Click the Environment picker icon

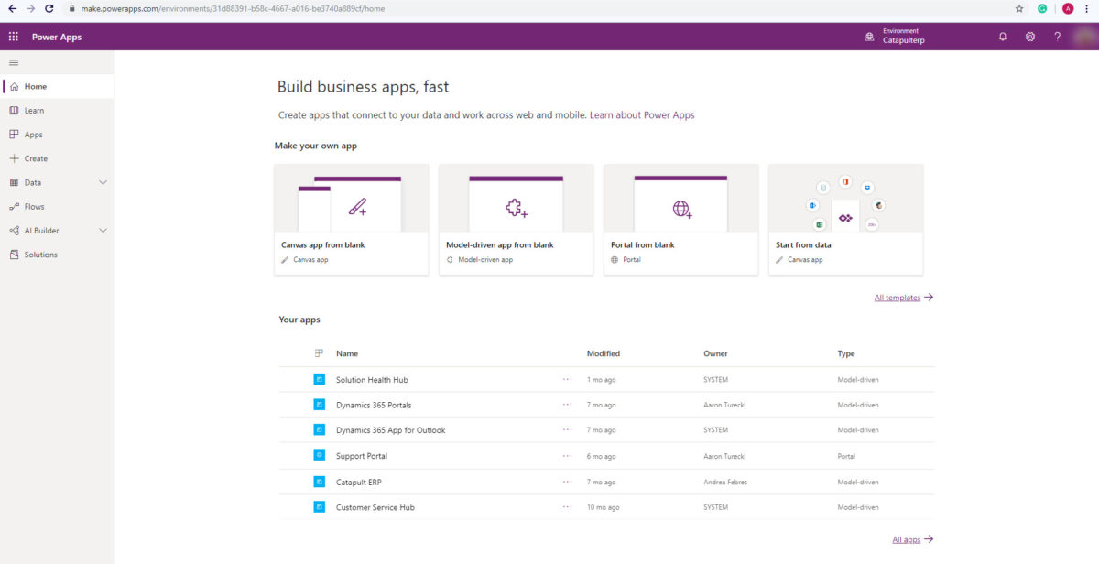(x=869, y=37)
